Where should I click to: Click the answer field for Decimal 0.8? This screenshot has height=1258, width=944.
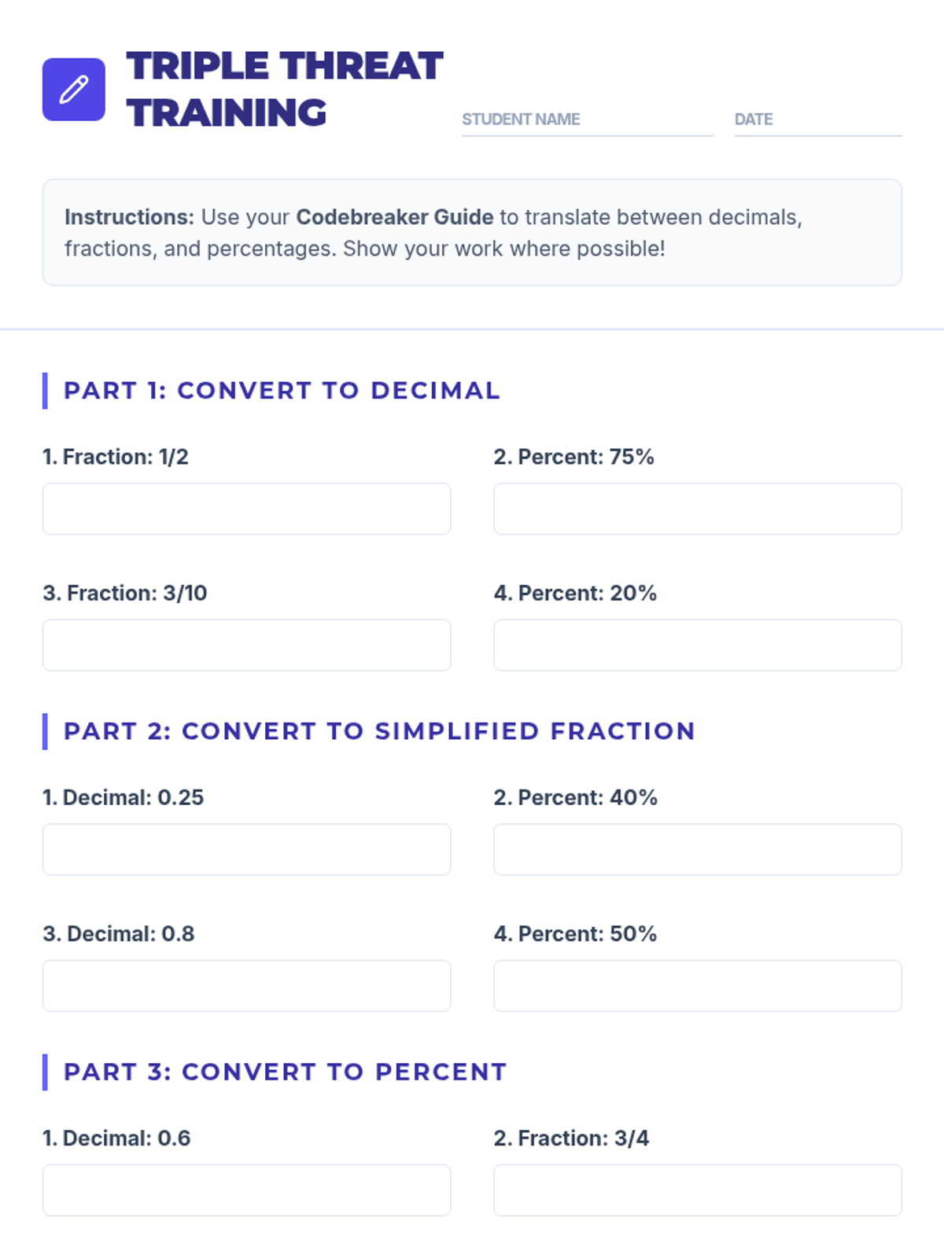[x=246, y=985]
